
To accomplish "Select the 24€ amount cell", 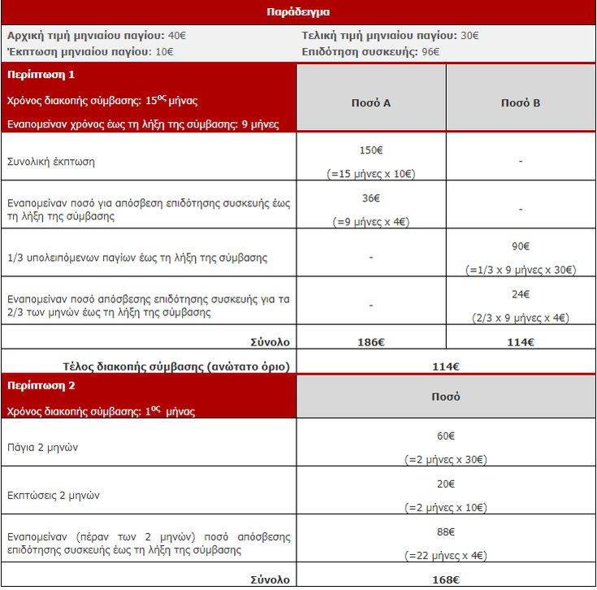I will 520,293.
